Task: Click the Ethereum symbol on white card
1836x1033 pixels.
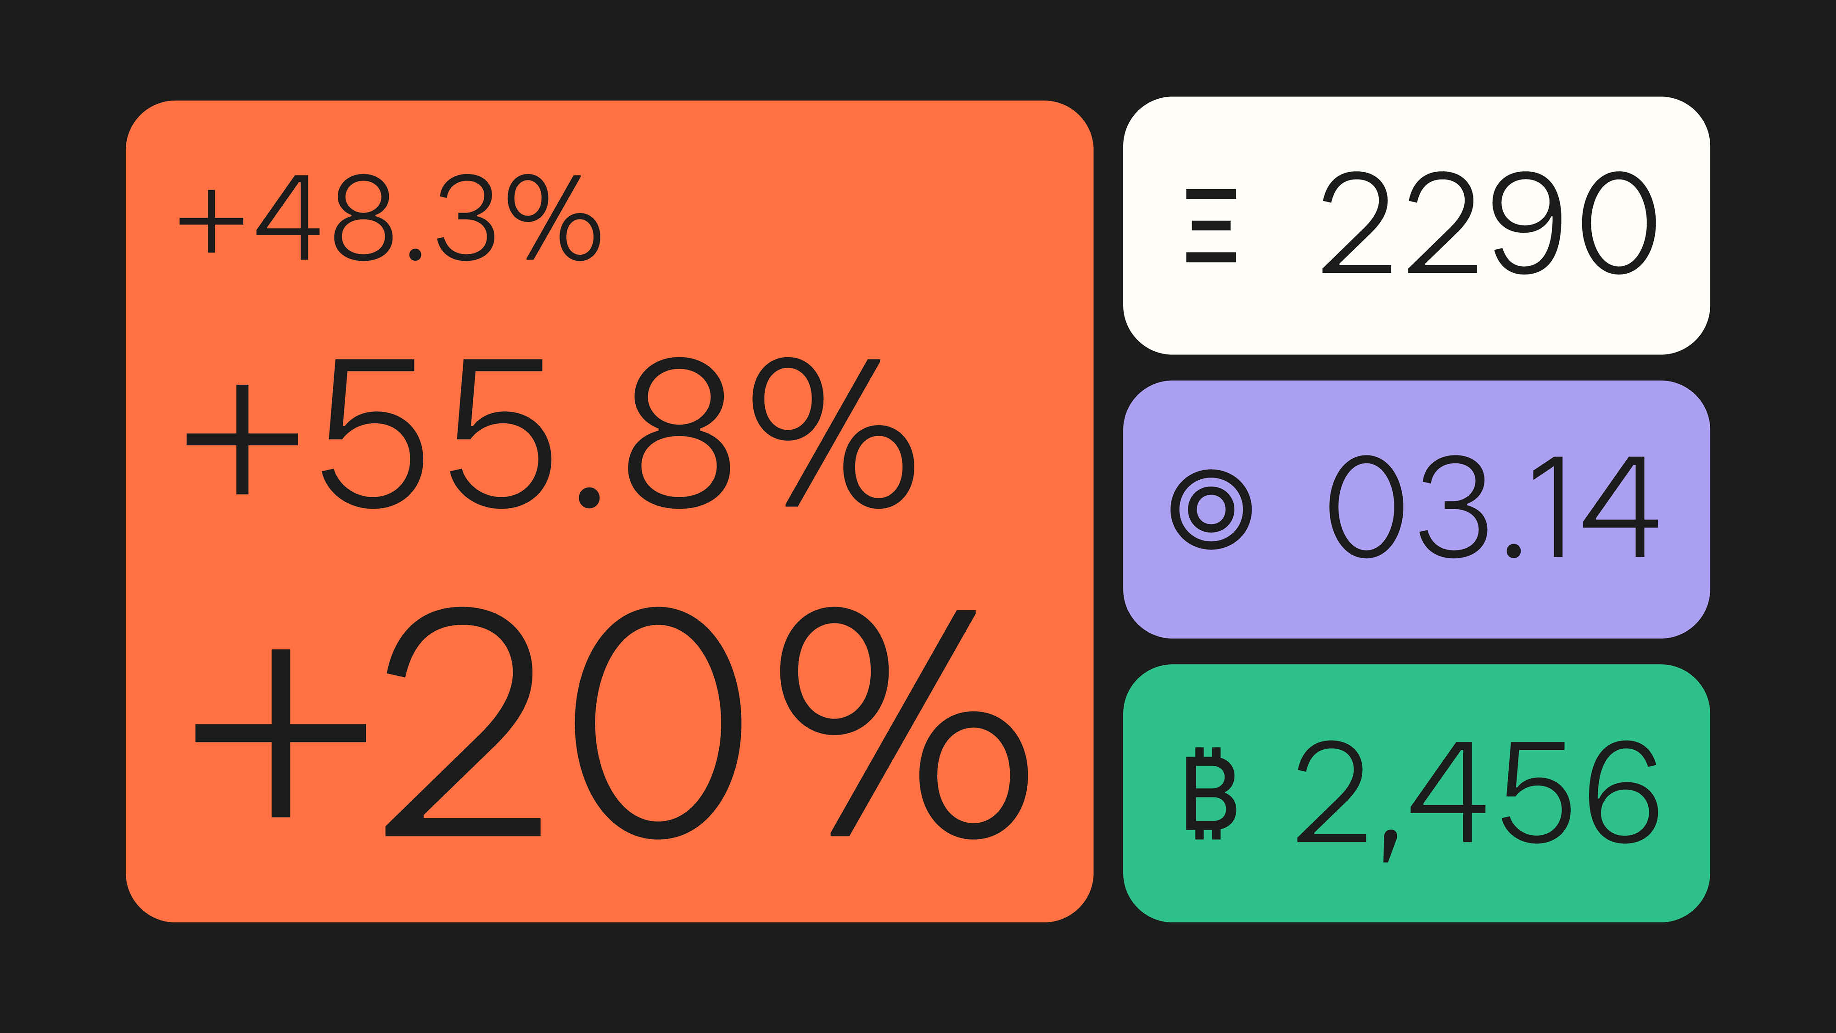Action: [x=1210, y=225]
